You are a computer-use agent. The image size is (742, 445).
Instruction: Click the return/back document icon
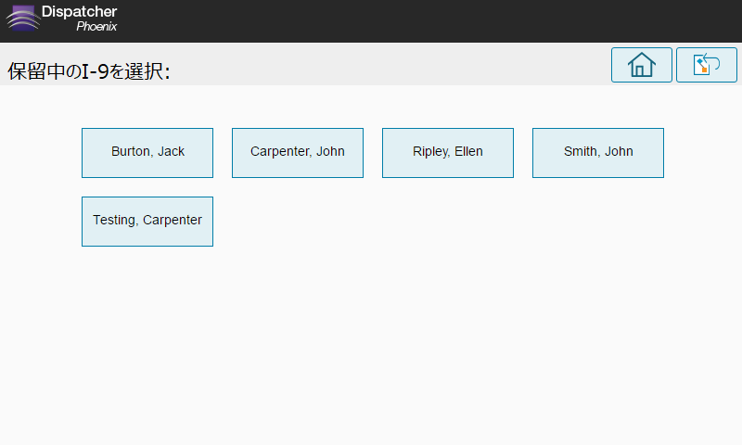coord(706,65)
